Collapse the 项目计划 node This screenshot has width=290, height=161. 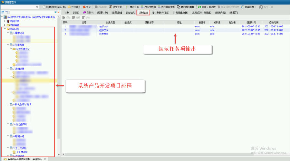tap(5, 29)
